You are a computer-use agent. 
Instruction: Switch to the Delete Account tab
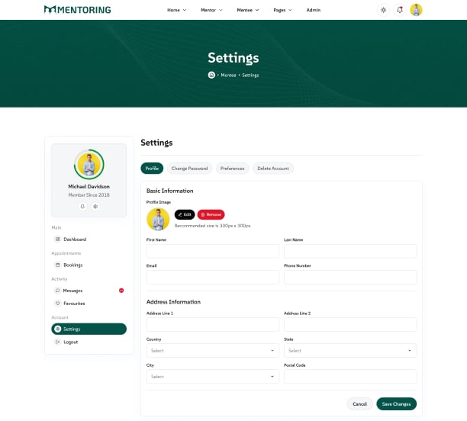pos(273,169)
